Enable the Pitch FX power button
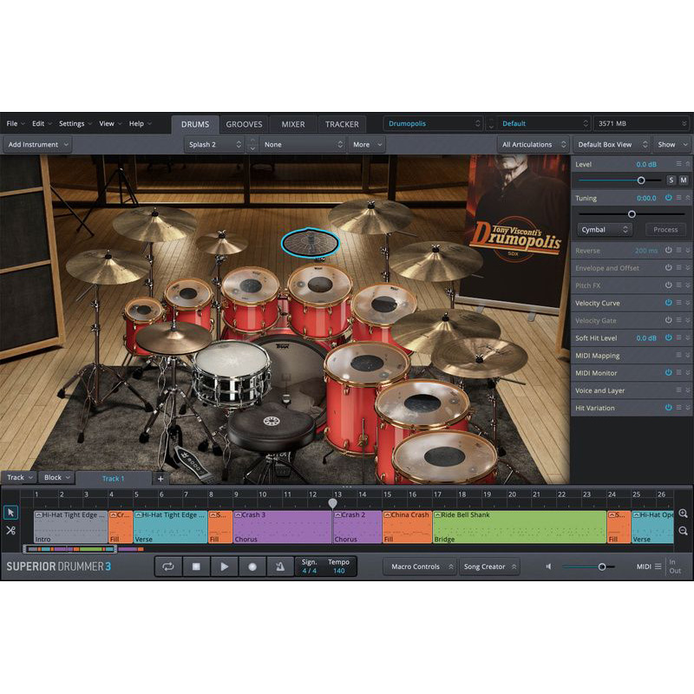Image resolution: width=694 pixels, height=694 pixels. click(668, 285)
